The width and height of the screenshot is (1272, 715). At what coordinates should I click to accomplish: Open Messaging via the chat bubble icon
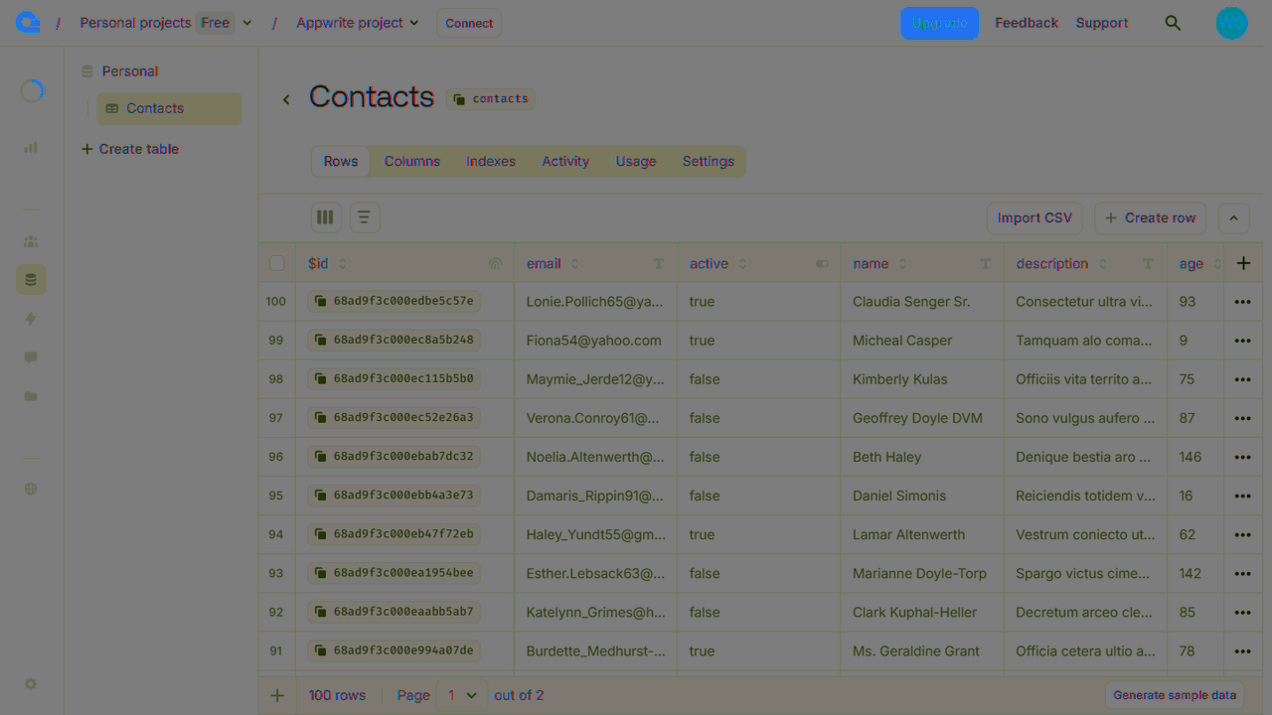pyautogui.click(x=31, y=357)
